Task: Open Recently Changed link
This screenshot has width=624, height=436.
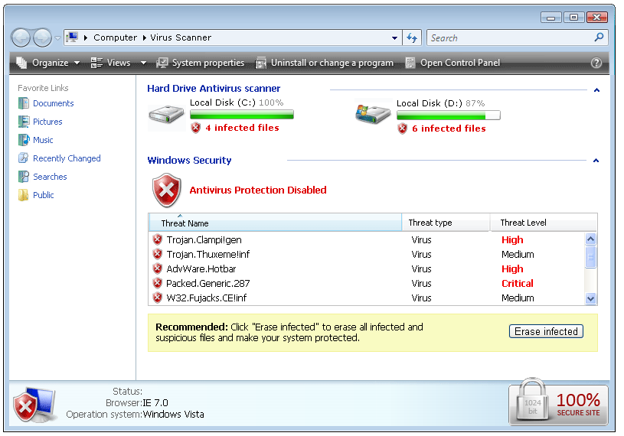Action: 67,158
